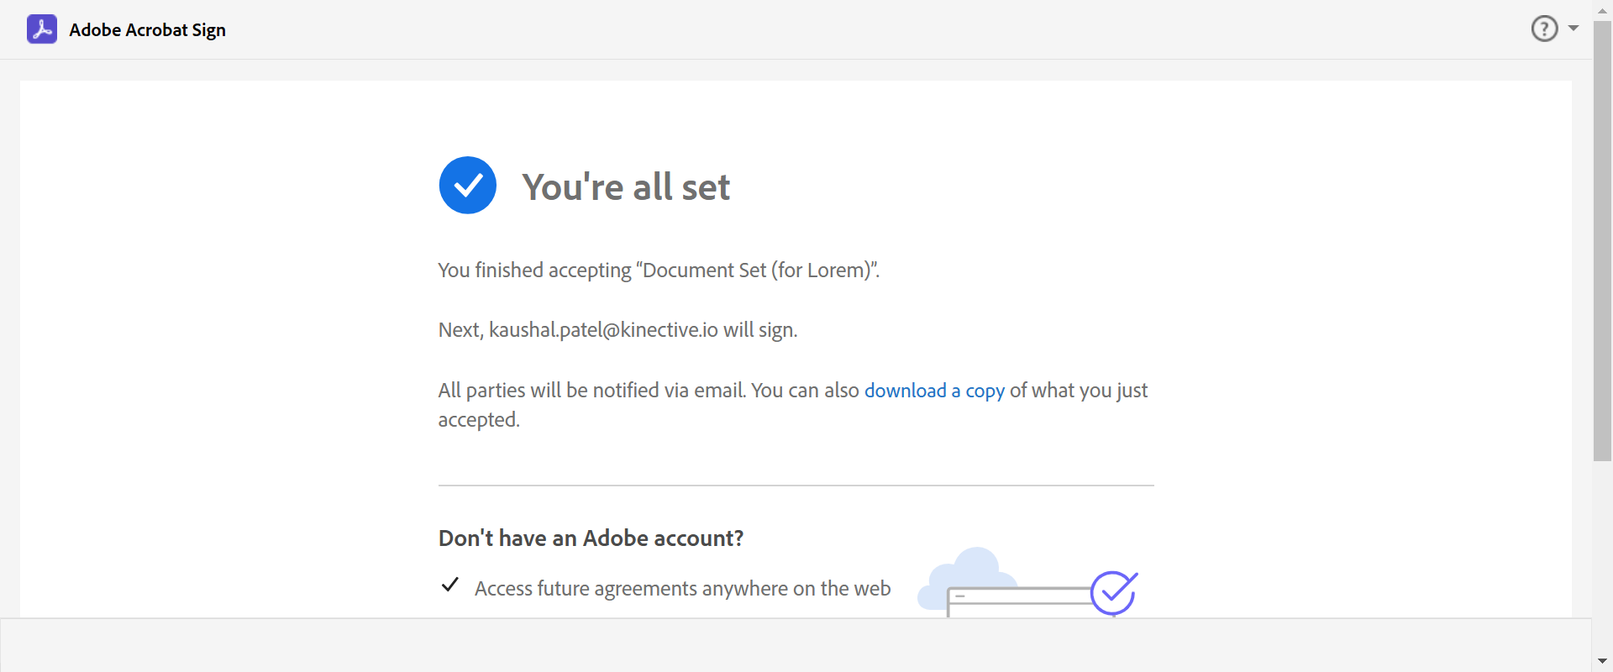Click the purple circled checkmark illustration icon
The height and width of the screenshot is (672, 1613).
point(1113,593)
